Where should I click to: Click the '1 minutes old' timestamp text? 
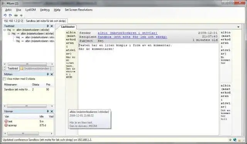click(205, 40)
